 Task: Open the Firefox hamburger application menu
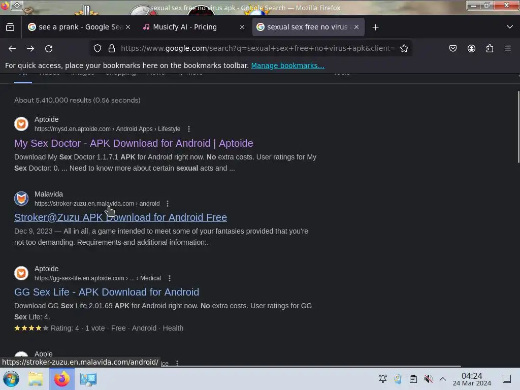[x=508, y=48]
